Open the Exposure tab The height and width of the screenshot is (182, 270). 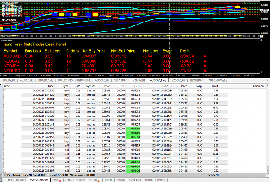tap(21, 180)
